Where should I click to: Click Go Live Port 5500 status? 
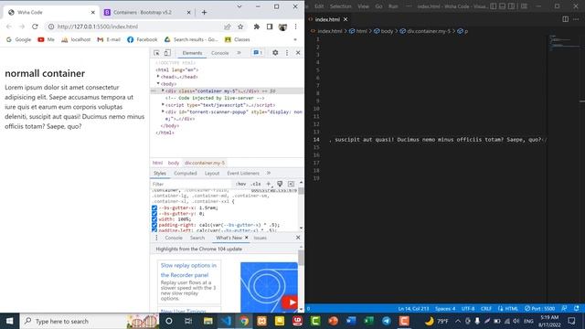point(539,309)
